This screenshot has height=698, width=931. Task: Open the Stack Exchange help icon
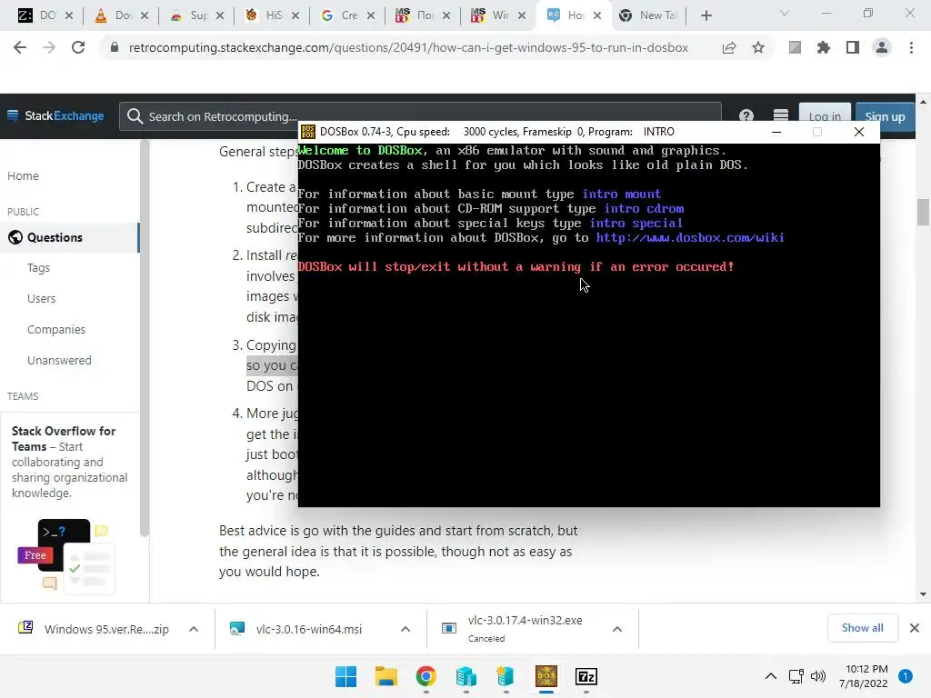(746, 115)
